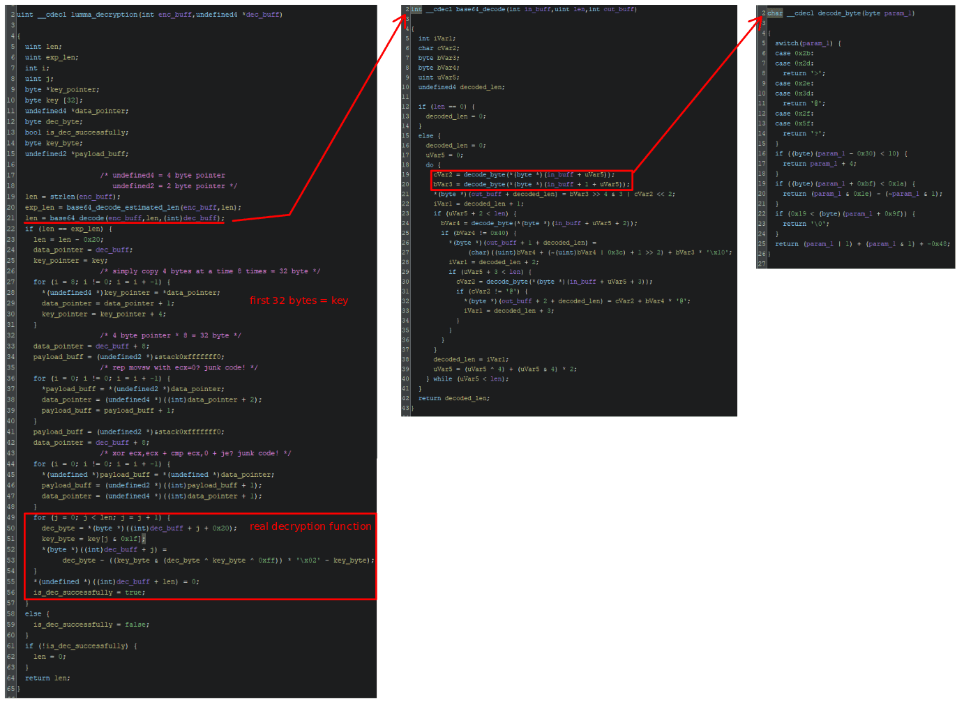
Task: Click the 'is_dec_successfully = true;' assignment
Action: [89, 593]
